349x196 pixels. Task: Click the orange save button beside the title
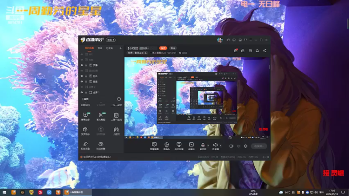[163, 48]
